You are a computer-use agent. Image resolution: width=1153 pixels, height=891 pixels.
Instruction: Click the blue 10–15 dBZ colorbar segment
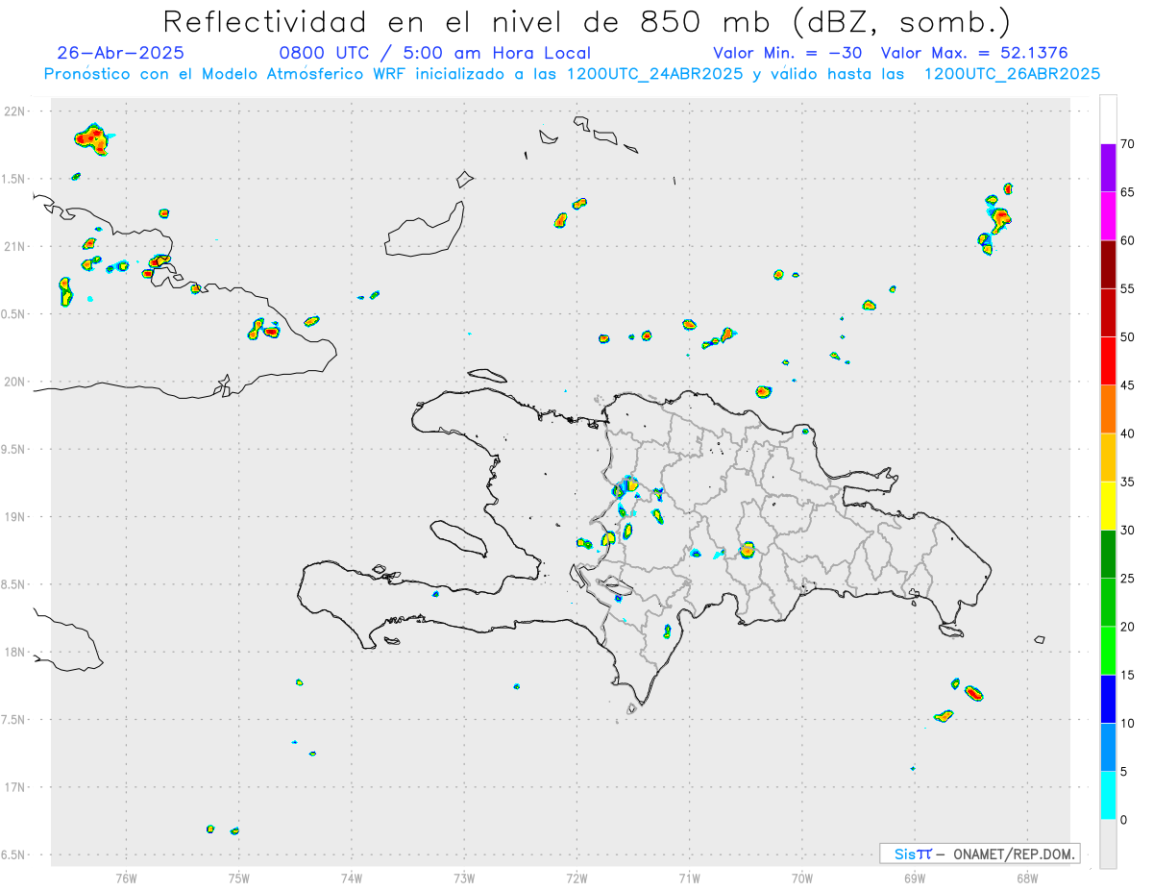(1108, 699)
